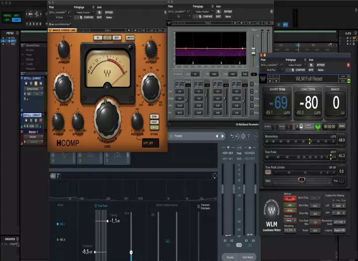Open the WLM Channel Stereo dropdown
This screenshot has width=358, height=261.
290,220
